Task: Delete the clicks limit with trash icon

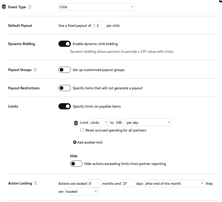Action: pyautogui.click(x=76, y=123)
